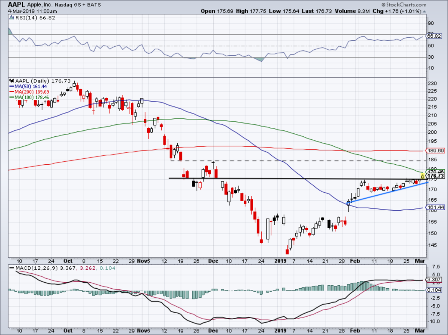Click the yellow latest candle marker

pos(423,176)
